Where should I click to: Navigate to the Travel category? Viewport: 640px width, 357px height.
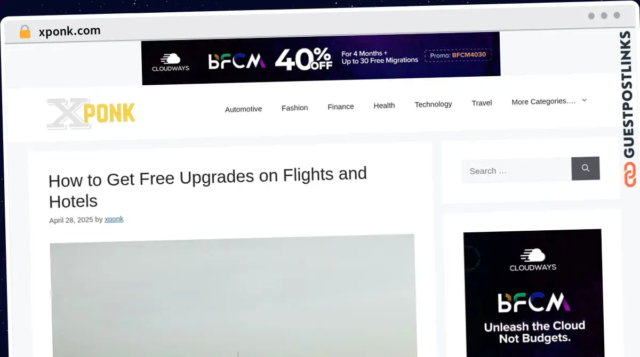482,103
